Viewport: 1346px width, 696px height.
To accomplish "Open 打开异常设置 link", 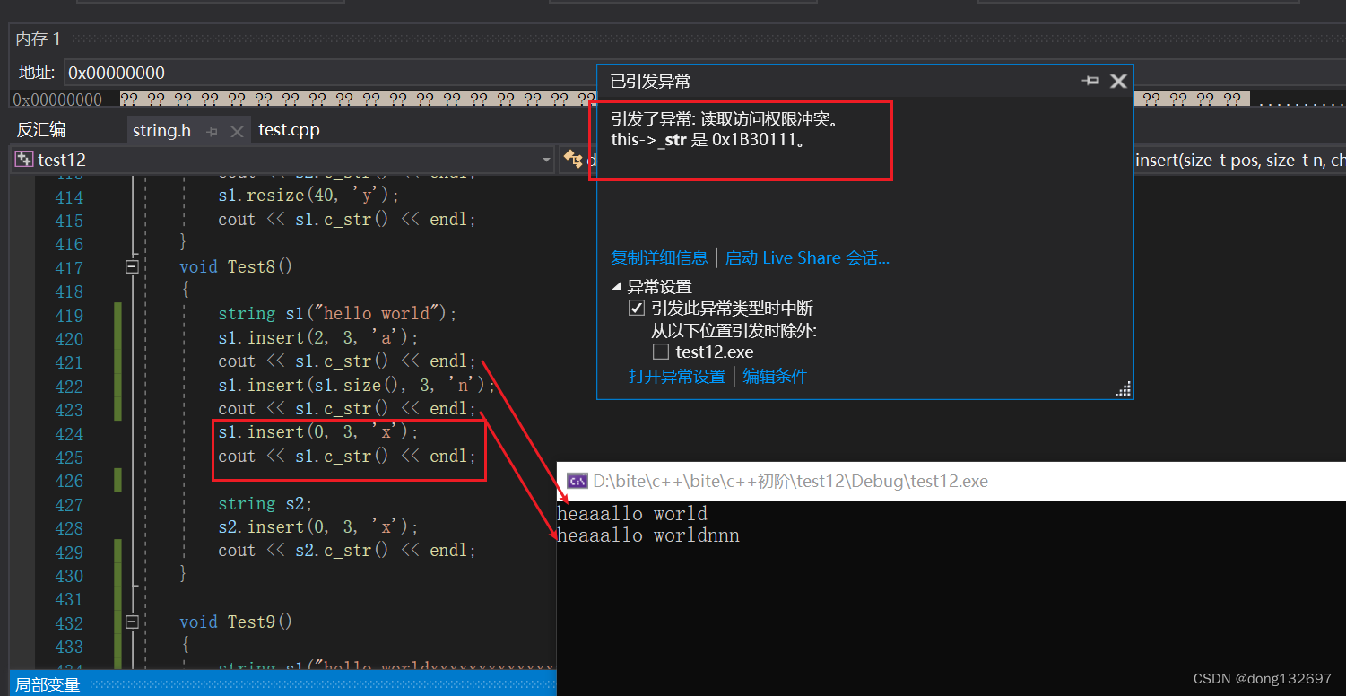I will tap(677, 376).
